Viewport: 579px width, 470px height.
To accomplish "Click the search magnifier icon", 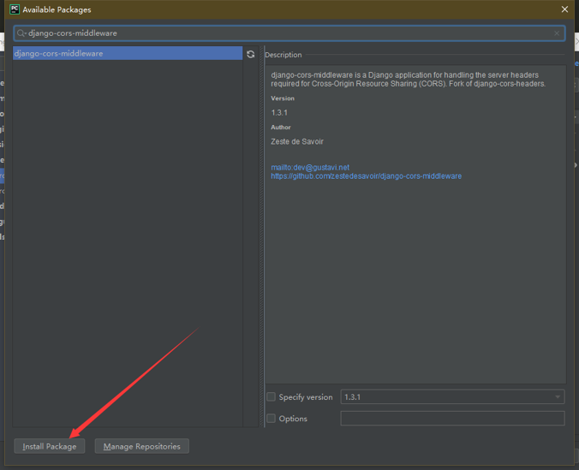I will pyautogui.click(x=21, y=33).
